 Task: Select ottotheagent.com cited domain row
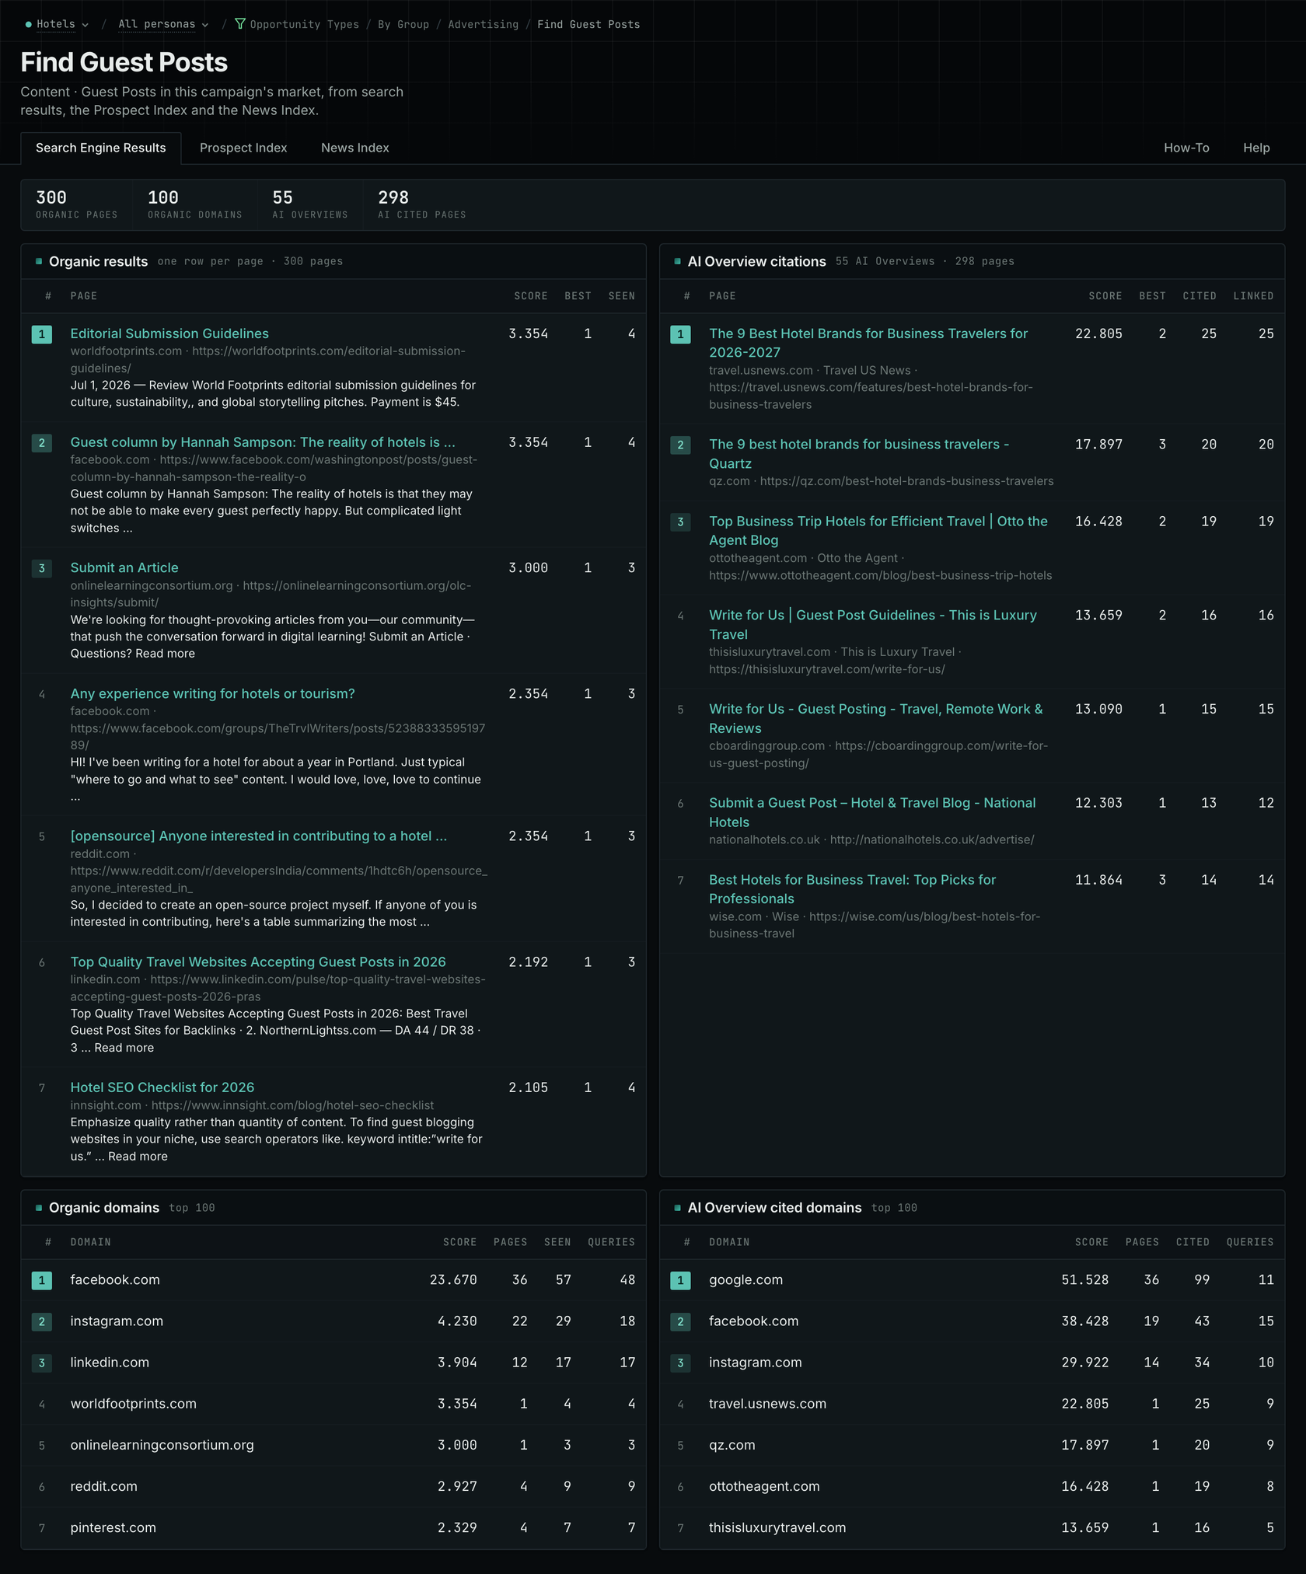click(972, 1486)
